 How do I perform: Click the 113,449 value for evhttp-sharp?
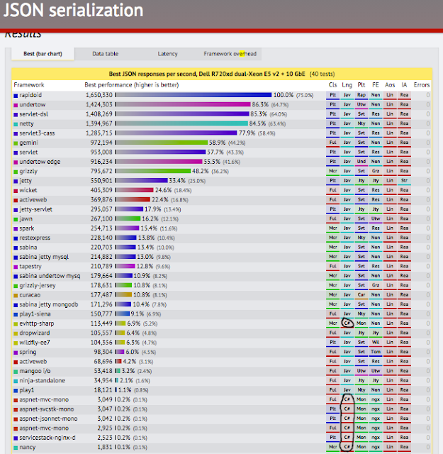pyautogui.click(x=101, y=323)
